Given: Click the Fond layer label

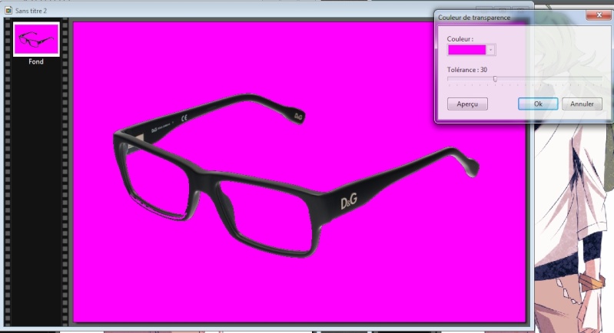Looking at the screenshot, I should (36, 61).
